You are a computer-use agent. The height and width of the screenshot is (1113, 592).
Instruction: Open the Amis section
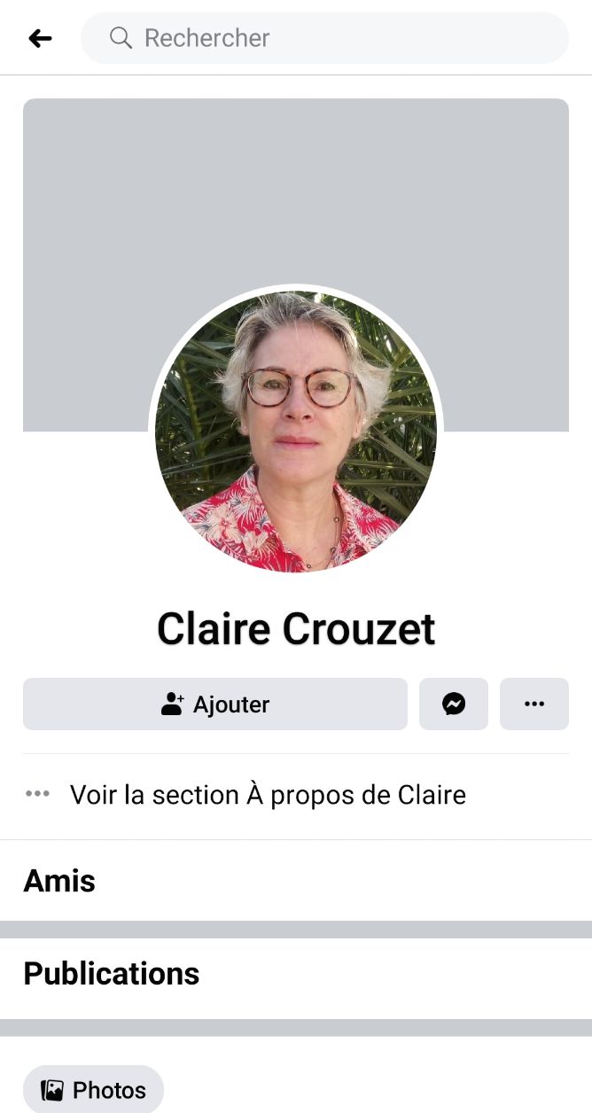pos(296,881)
